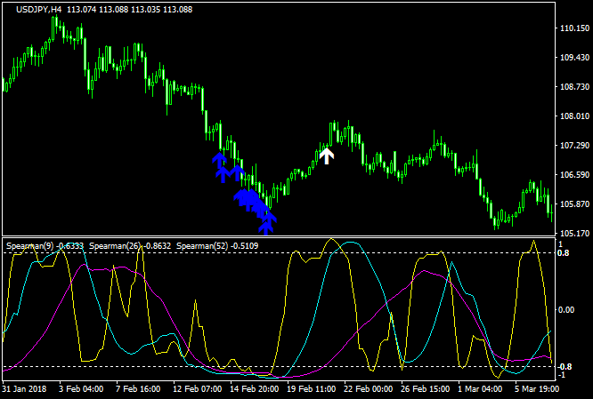Click the 0.8 level label on the indicator scale
The height and width of the screenshot is (399, 593).
pyautogui.click(x=564, y=253)
